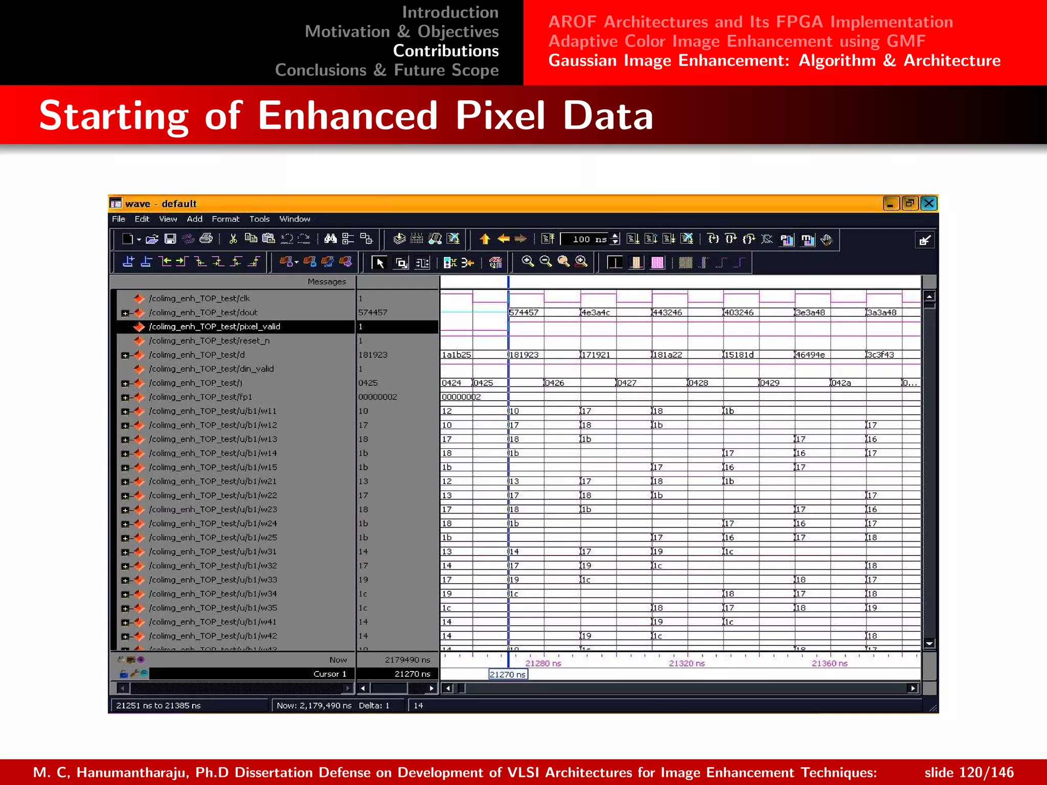This screenshot has height=785, width=1047.
Task: Click the Print icon
Action: click(x=206, y=239)
